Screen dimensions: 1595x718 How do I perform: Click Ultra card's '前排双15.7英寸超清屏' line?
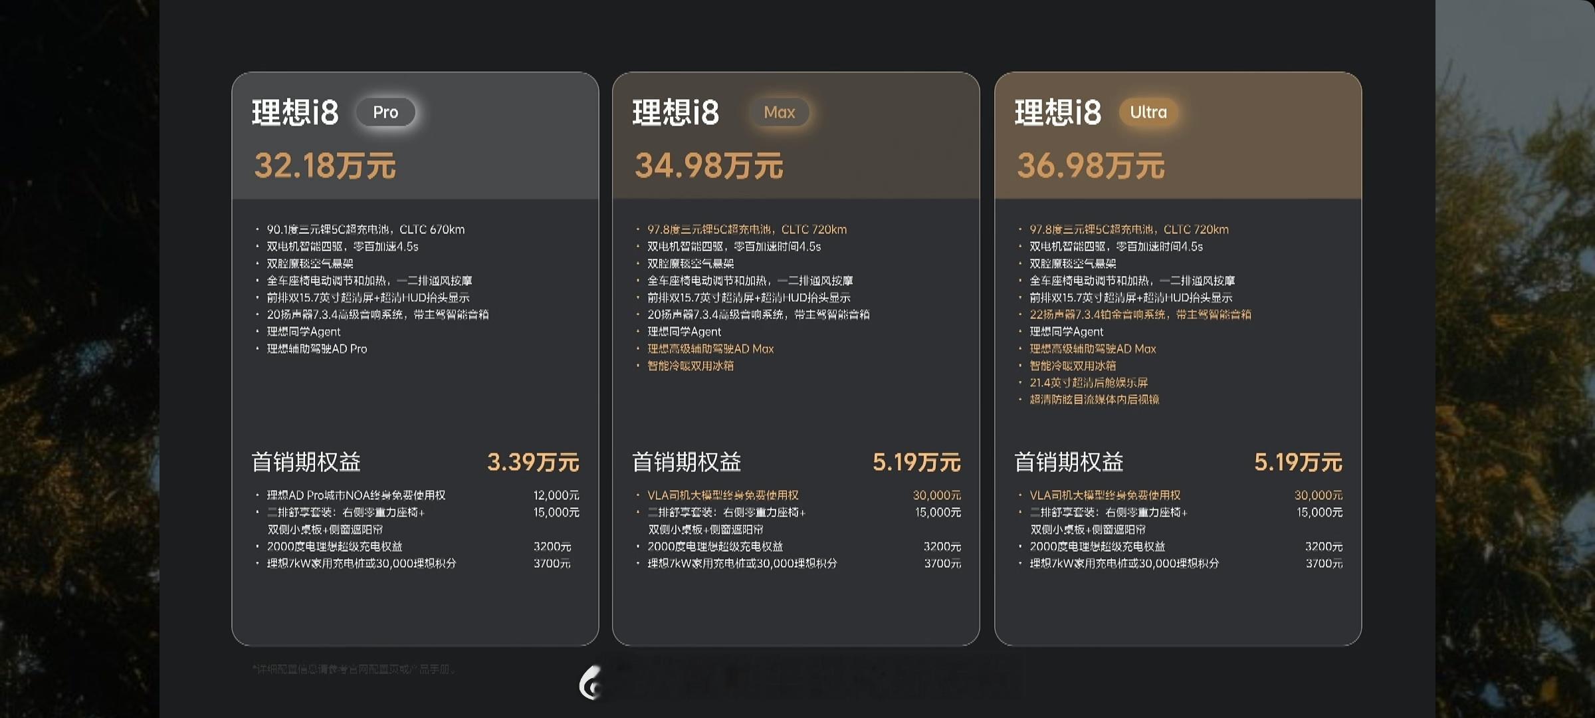[x=1131, y=298]
